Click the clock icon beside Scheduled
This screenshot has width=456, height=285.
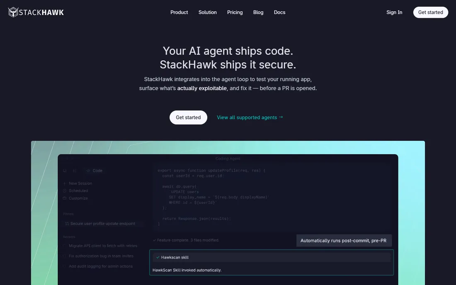tap(65, 191)
